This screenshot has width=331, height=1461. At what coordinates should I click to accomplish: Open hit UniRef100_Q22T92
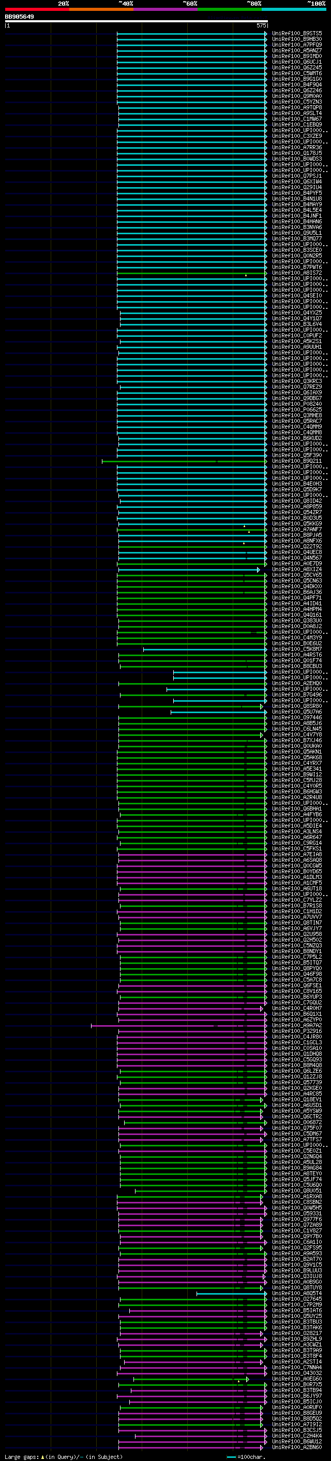pyautogui.click(x=297, y=547)
